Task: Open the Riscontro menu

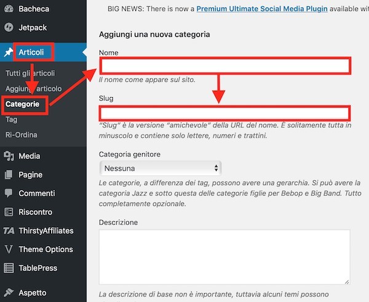Action: point(36,212)
